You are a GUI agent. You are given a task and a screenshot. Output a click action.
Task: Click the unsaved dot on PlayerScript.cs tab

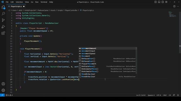pos(24,6)
